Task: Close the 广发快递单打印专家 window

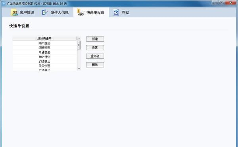Action: (x=231, y=2)
